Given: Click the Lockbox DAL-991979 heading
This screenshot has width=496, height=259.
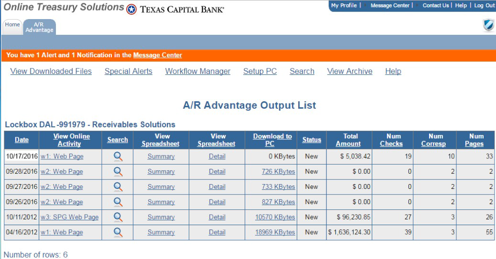Looking at the screenshot, I should (x=90, y=124).
